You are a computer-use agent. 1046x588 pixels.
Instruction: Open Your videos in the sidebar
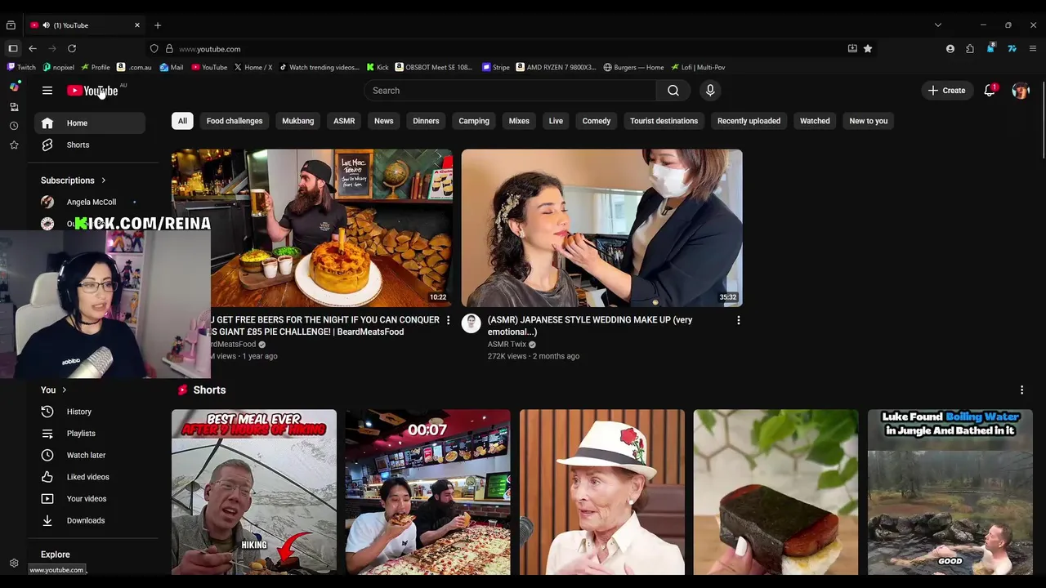click(x=90, y=499)
